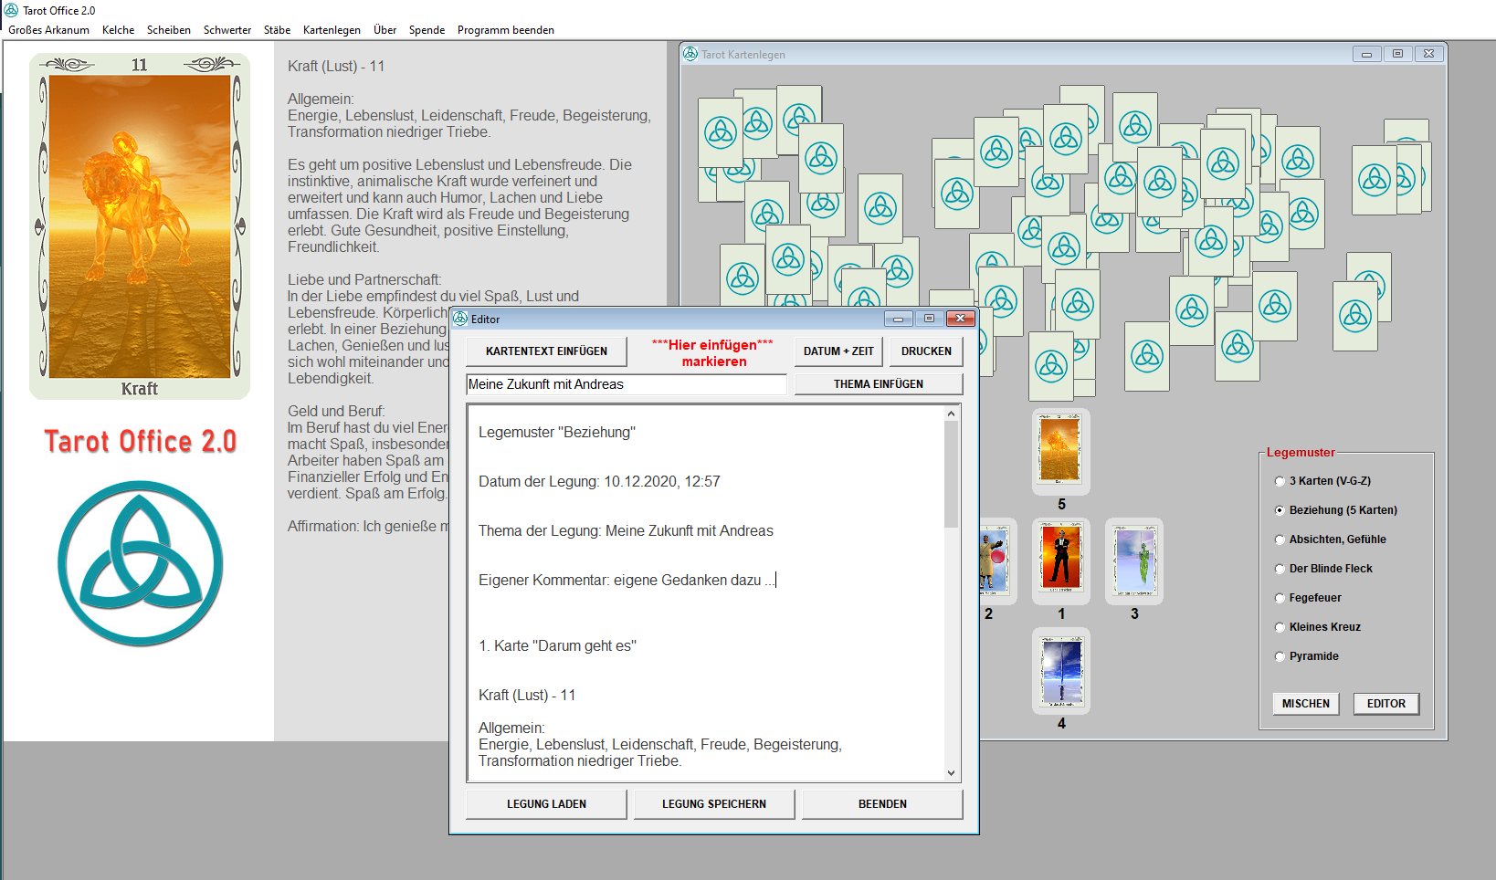Open the Über menu
Image resolution: width=1496 pixels, height=880 pixels.
[385, 30]
